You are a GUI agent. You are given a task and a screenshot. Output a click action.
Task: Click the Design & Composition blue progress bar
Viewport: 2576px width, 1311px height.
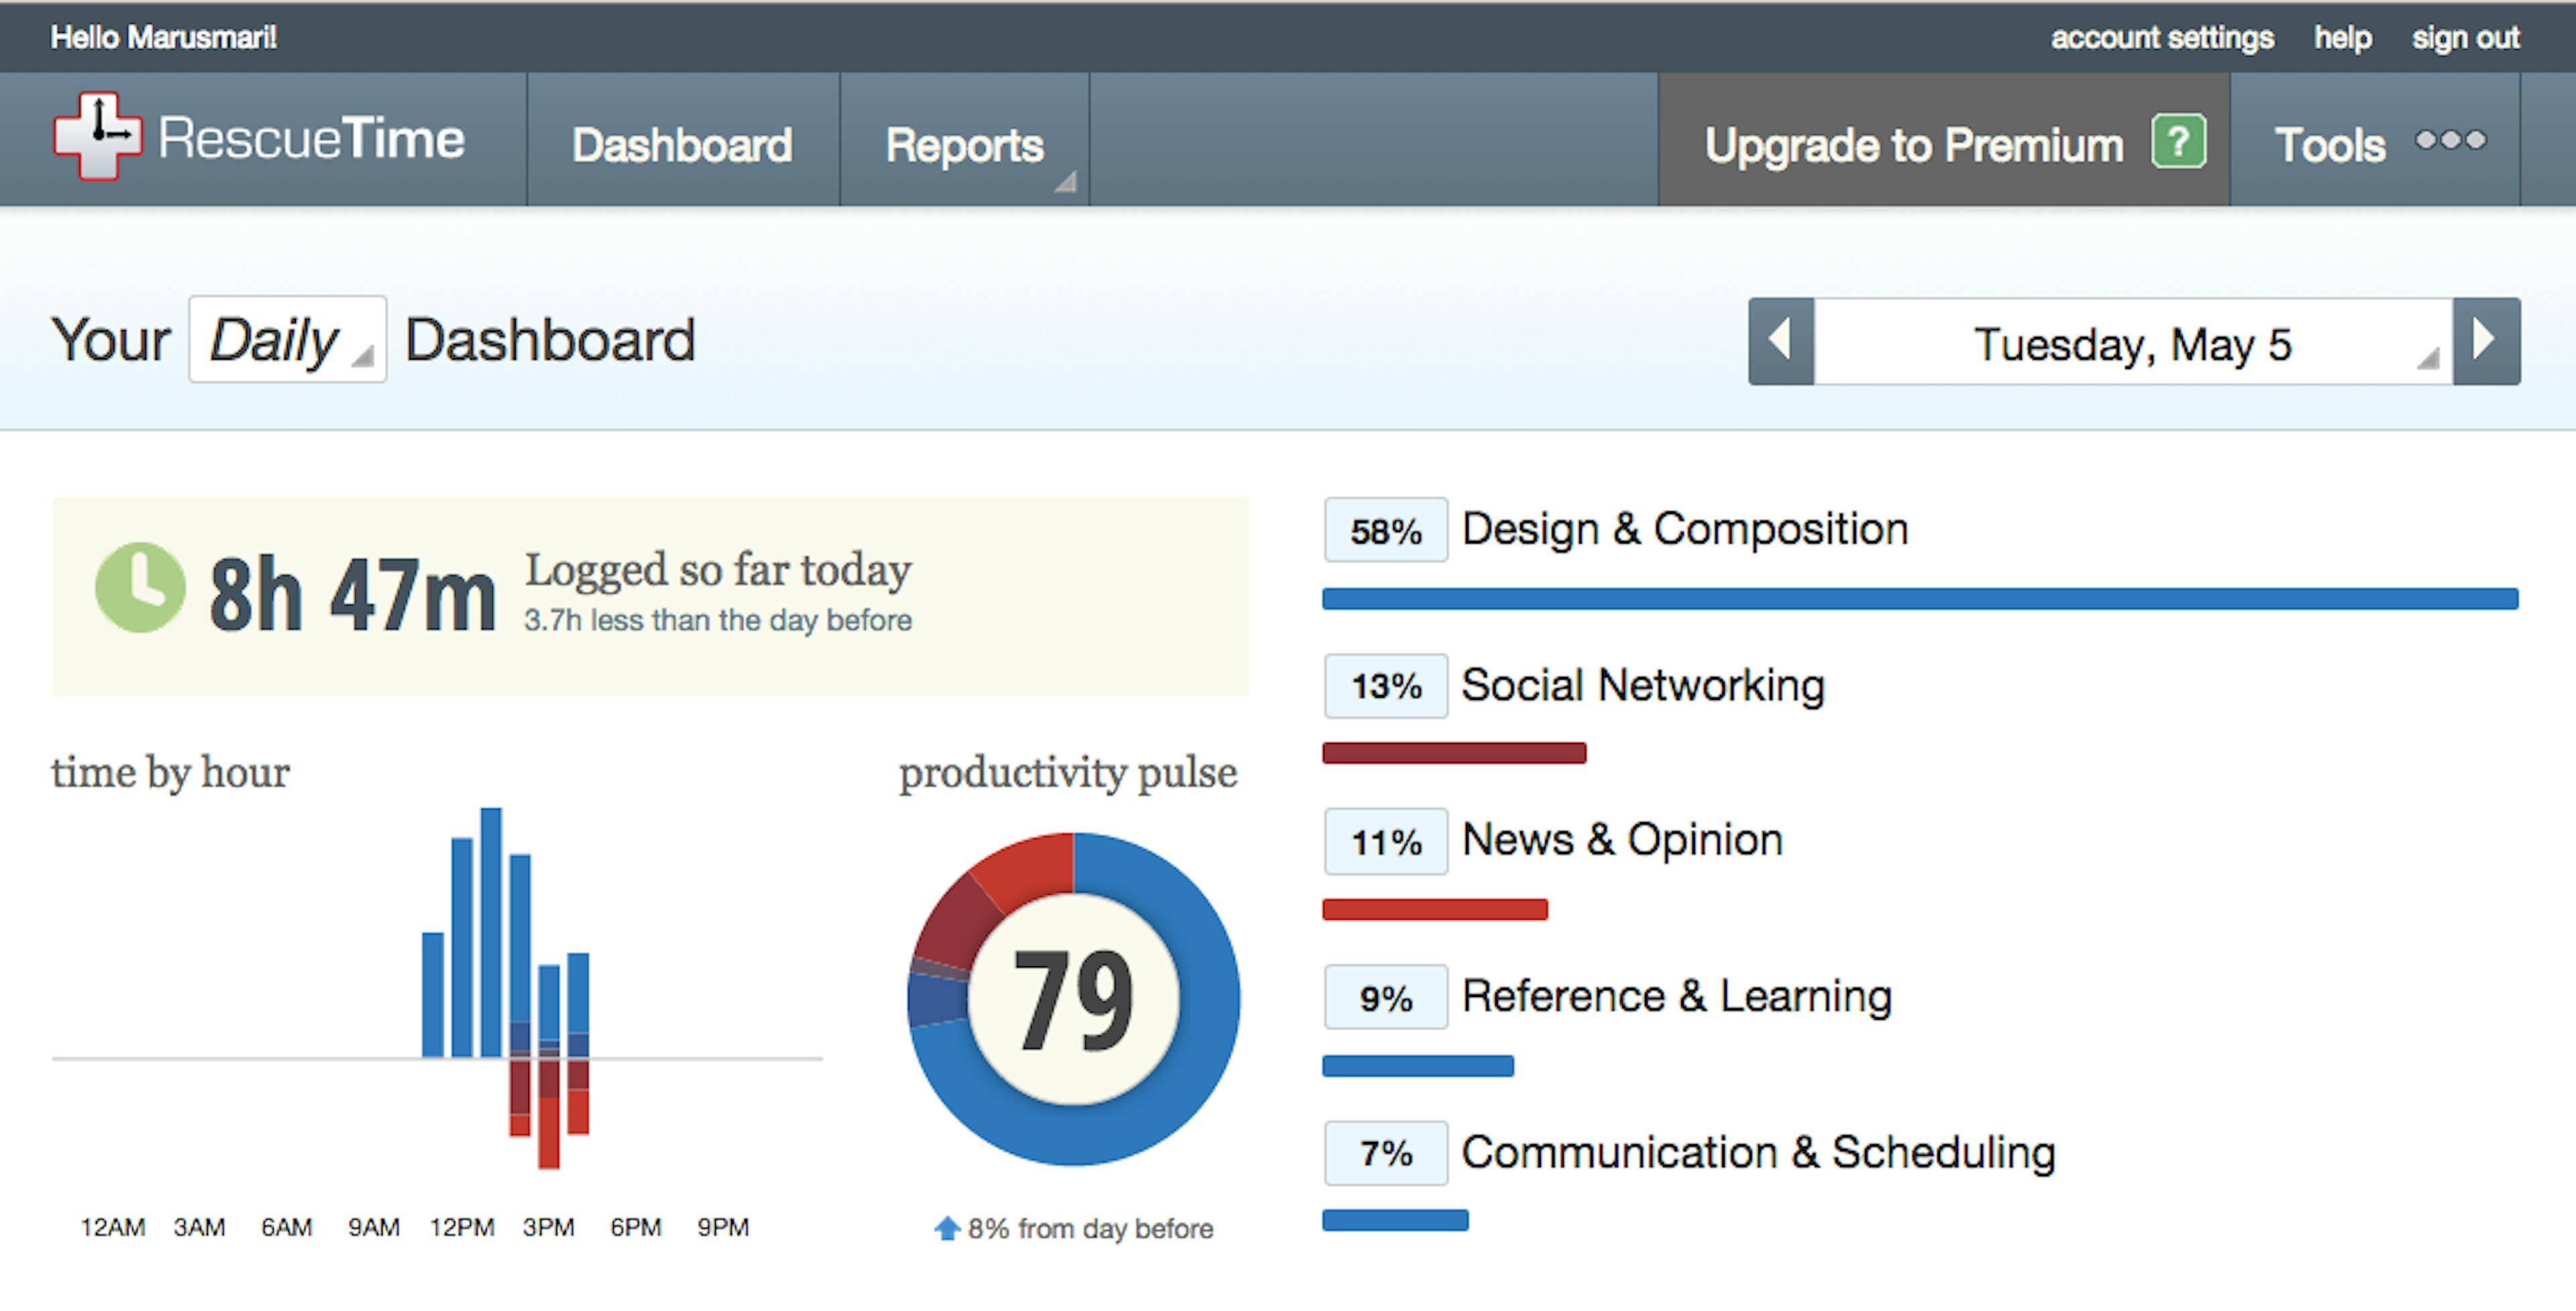[1920, 598]
